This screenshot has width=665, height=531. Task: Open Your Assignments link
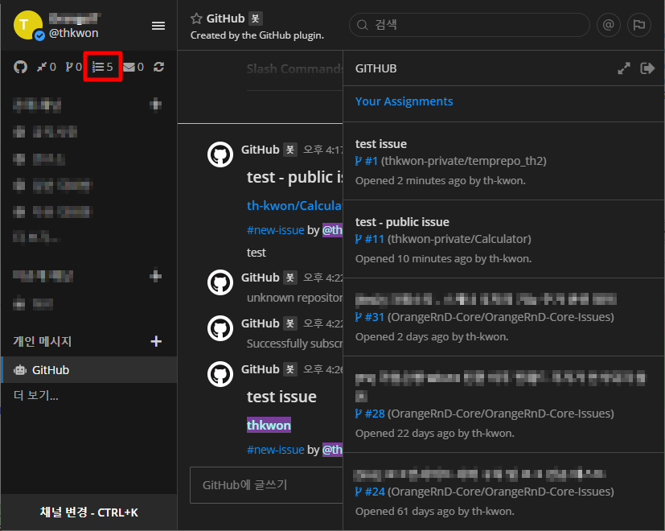(x=404, y=101)
